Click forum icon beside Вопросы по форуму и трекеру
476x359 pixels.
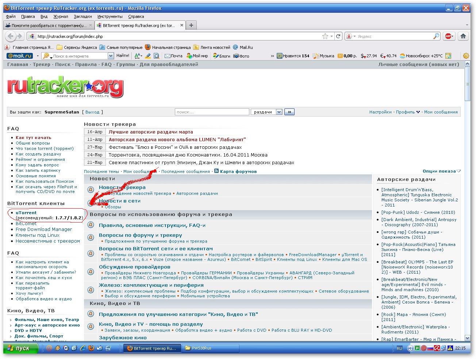click(x=91, y=237)
